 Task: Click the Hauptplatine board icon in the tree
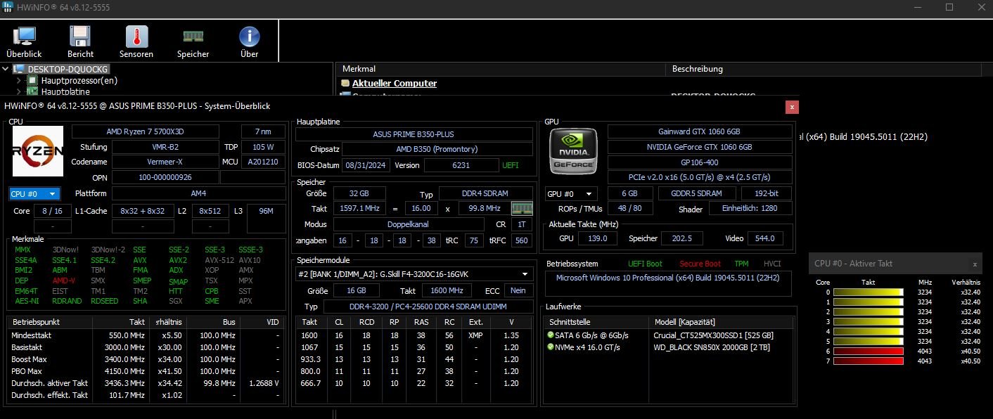[32, 91]
